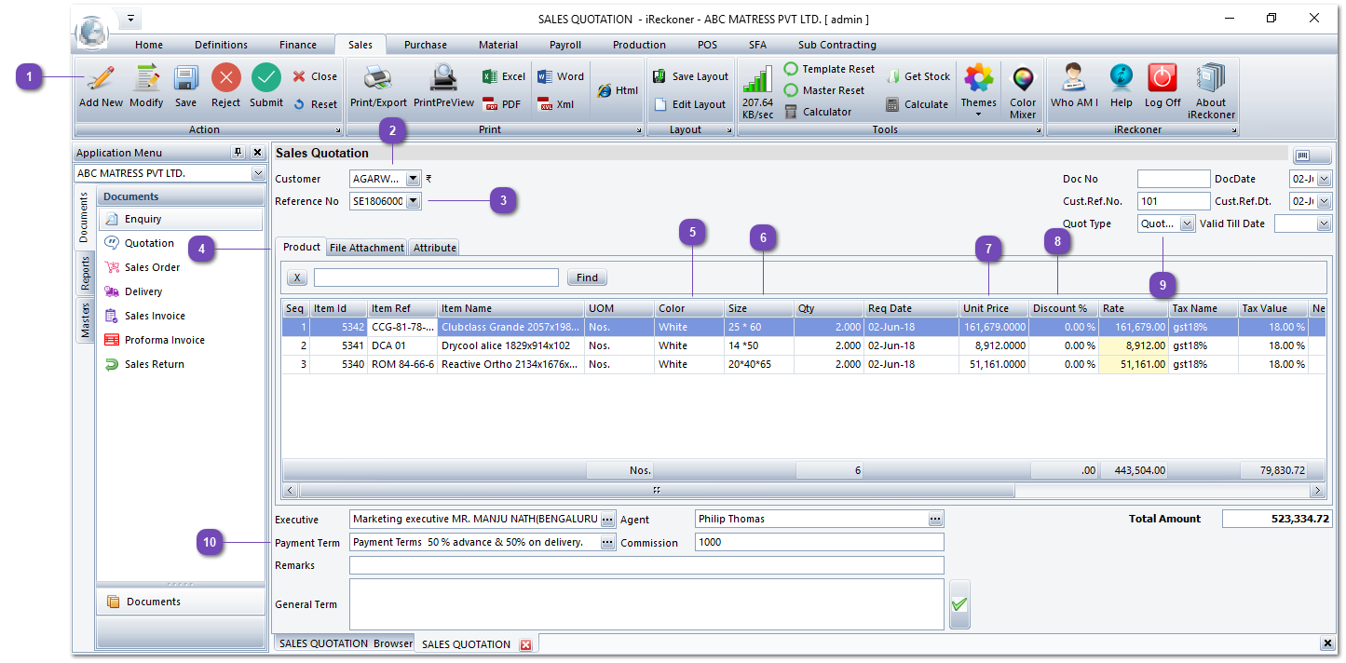
Task: Open PrintPreView from the ribbon
Action: point(443,79)
